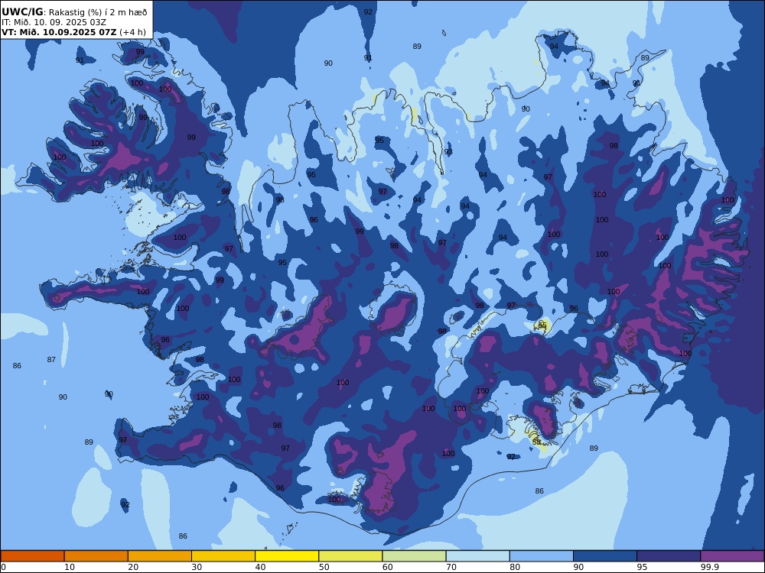
Task: Click the 70–80 pale blue legend block
Action: pos(477,556)
